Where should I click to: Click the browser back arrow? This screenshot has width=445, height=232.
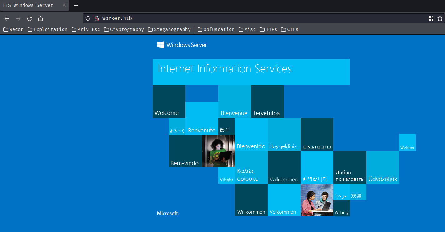7,18
